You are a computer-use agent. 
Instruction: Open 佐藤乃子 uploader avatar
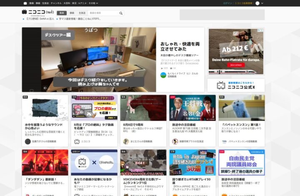28,141
